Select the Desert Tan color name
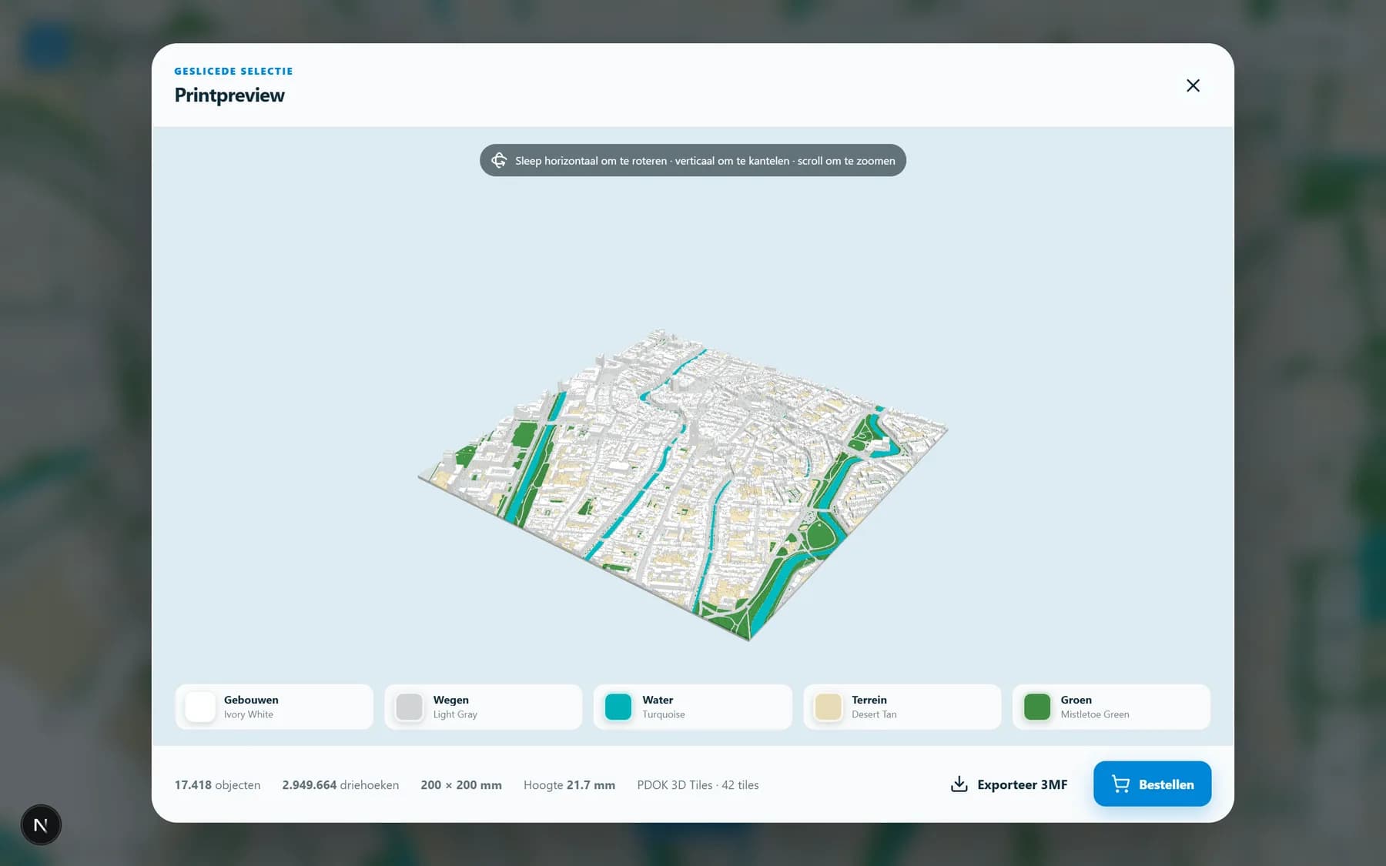1386x866 pixels. coord(874,714)
